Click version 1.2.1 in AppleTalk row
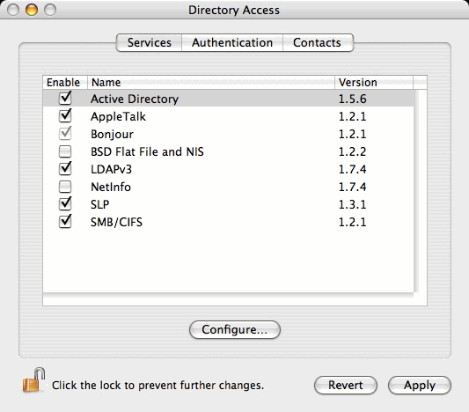Screen dimensions: 469x412 [352, 117]
